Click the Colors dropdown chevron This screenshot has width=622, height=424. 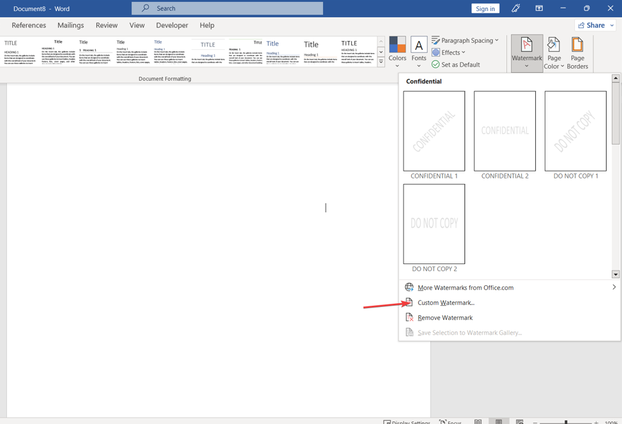click(x=397, y=66)
